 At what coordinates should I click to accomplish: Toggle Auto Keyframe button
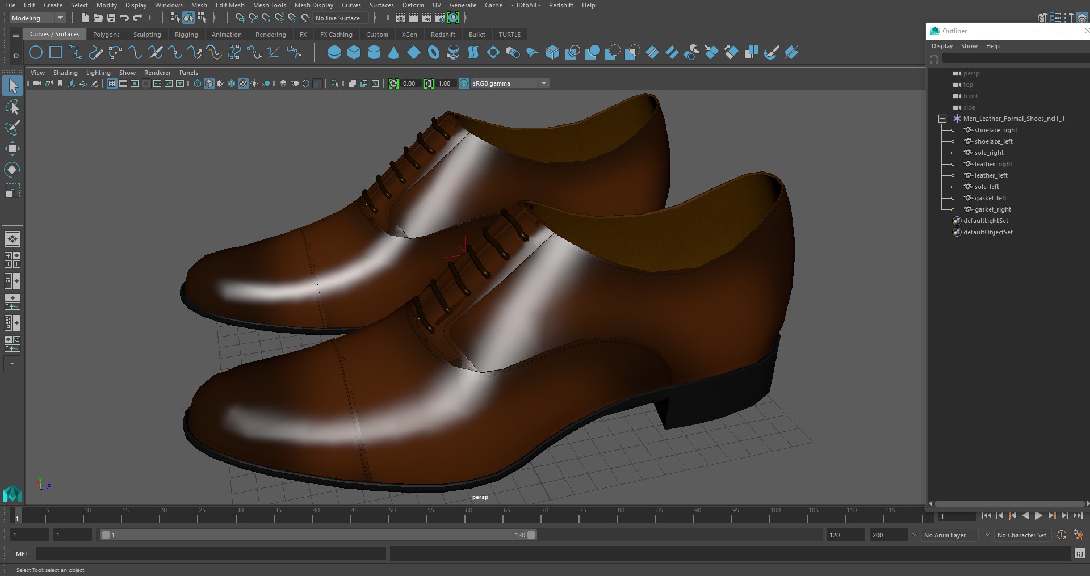click(1061, 535)
